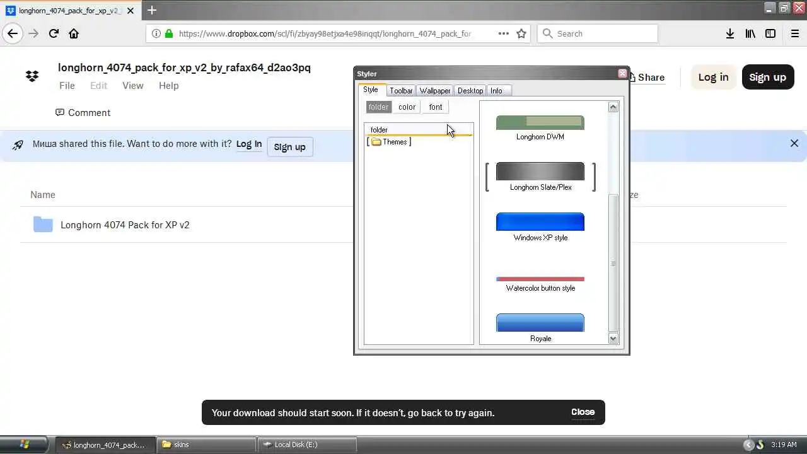This screenshot has height=454, width=807.
Task: Switch to Styler Toolbar tab
Action: coord(401,91)
